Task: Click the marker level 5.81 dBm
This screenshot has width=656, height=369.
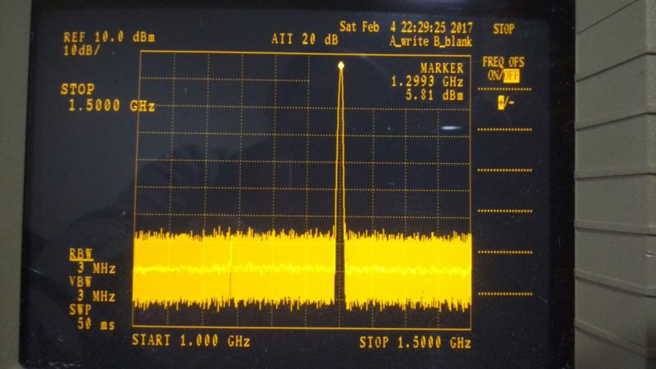Action: (435, 95)
